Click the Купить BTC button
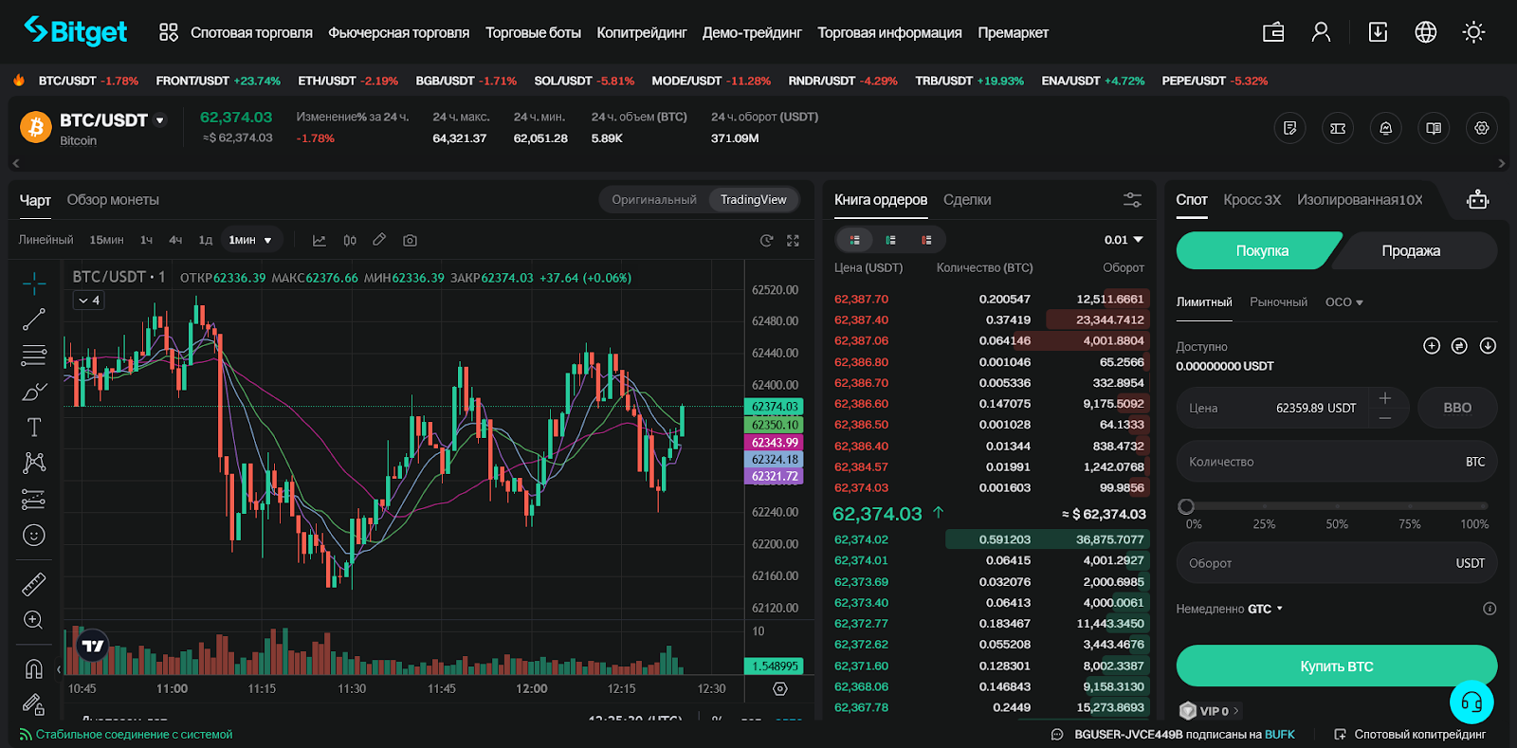 pyautogui.click(x=1337, y=666)
